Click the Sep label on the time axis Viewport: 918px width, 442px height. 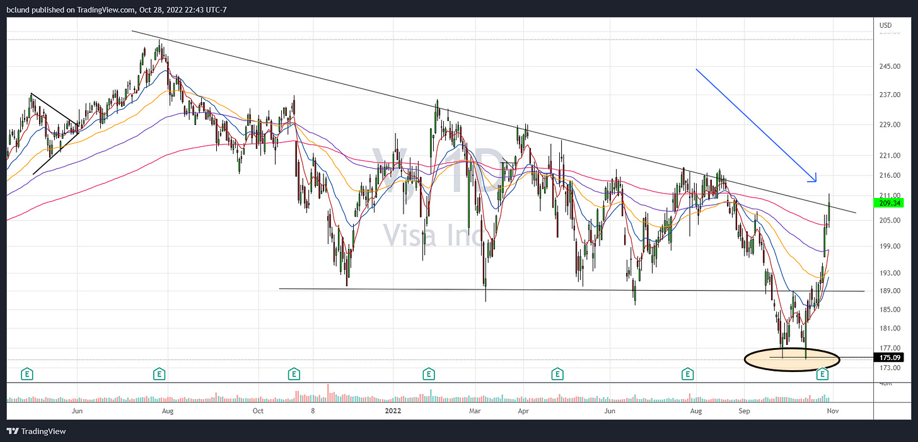[x=745, y=411]
